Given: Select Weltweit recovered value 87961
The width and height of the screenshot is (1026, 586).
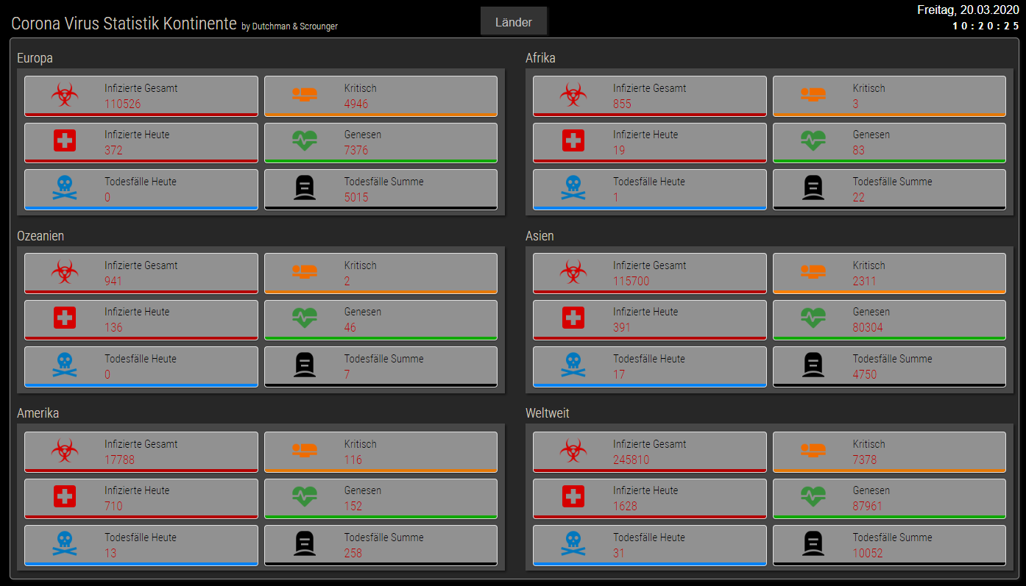Looking at the screenshot, I should 868,506.
